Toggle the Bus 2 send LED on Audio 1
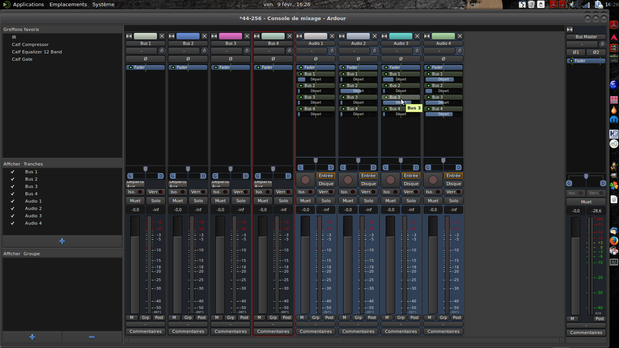 (301, 85)
